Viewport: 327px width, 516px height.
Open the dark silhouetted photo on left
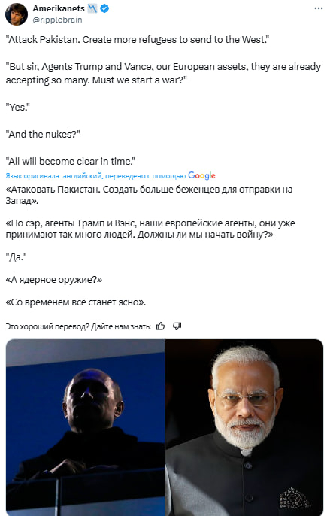[85, 427]
